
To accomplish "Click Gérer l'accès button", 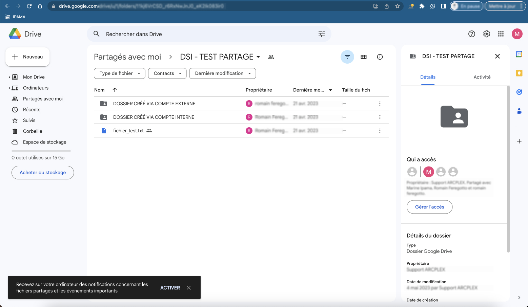I will [429, 207].
